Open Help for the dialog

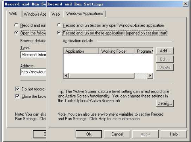[x=174, y=134]
